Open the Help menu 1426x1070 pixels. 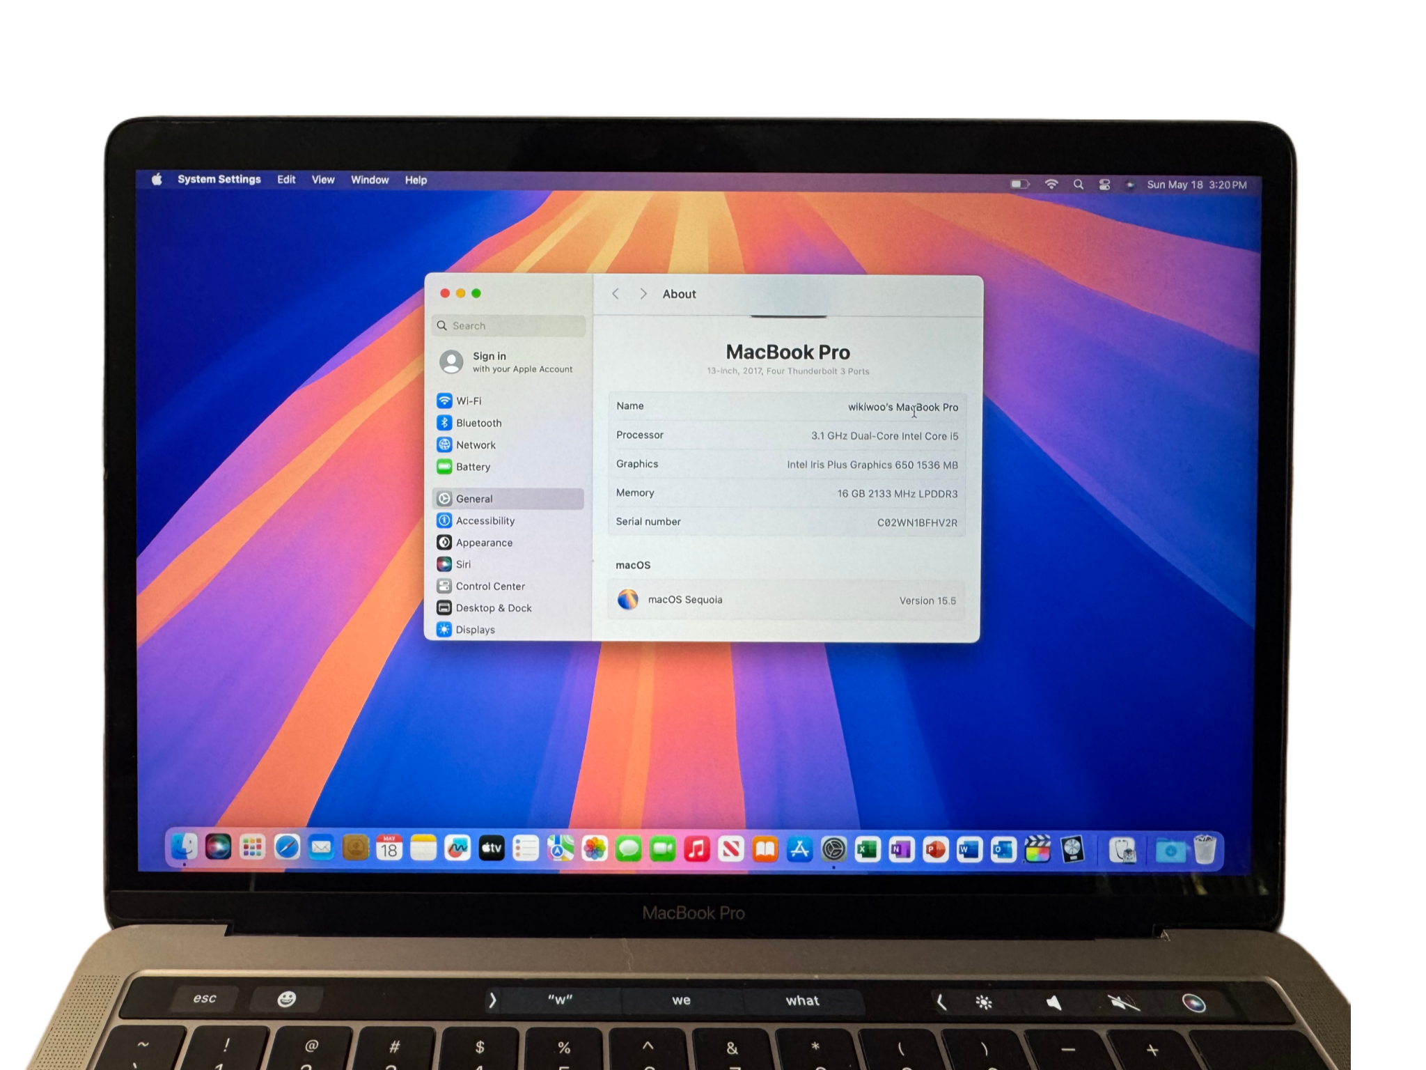pos(416,180)
